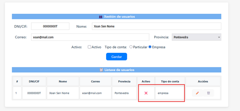Click the Activo: form label
The width and height of the screenshot is (240, 111).
pyautogui.click(x=77, y=47)
